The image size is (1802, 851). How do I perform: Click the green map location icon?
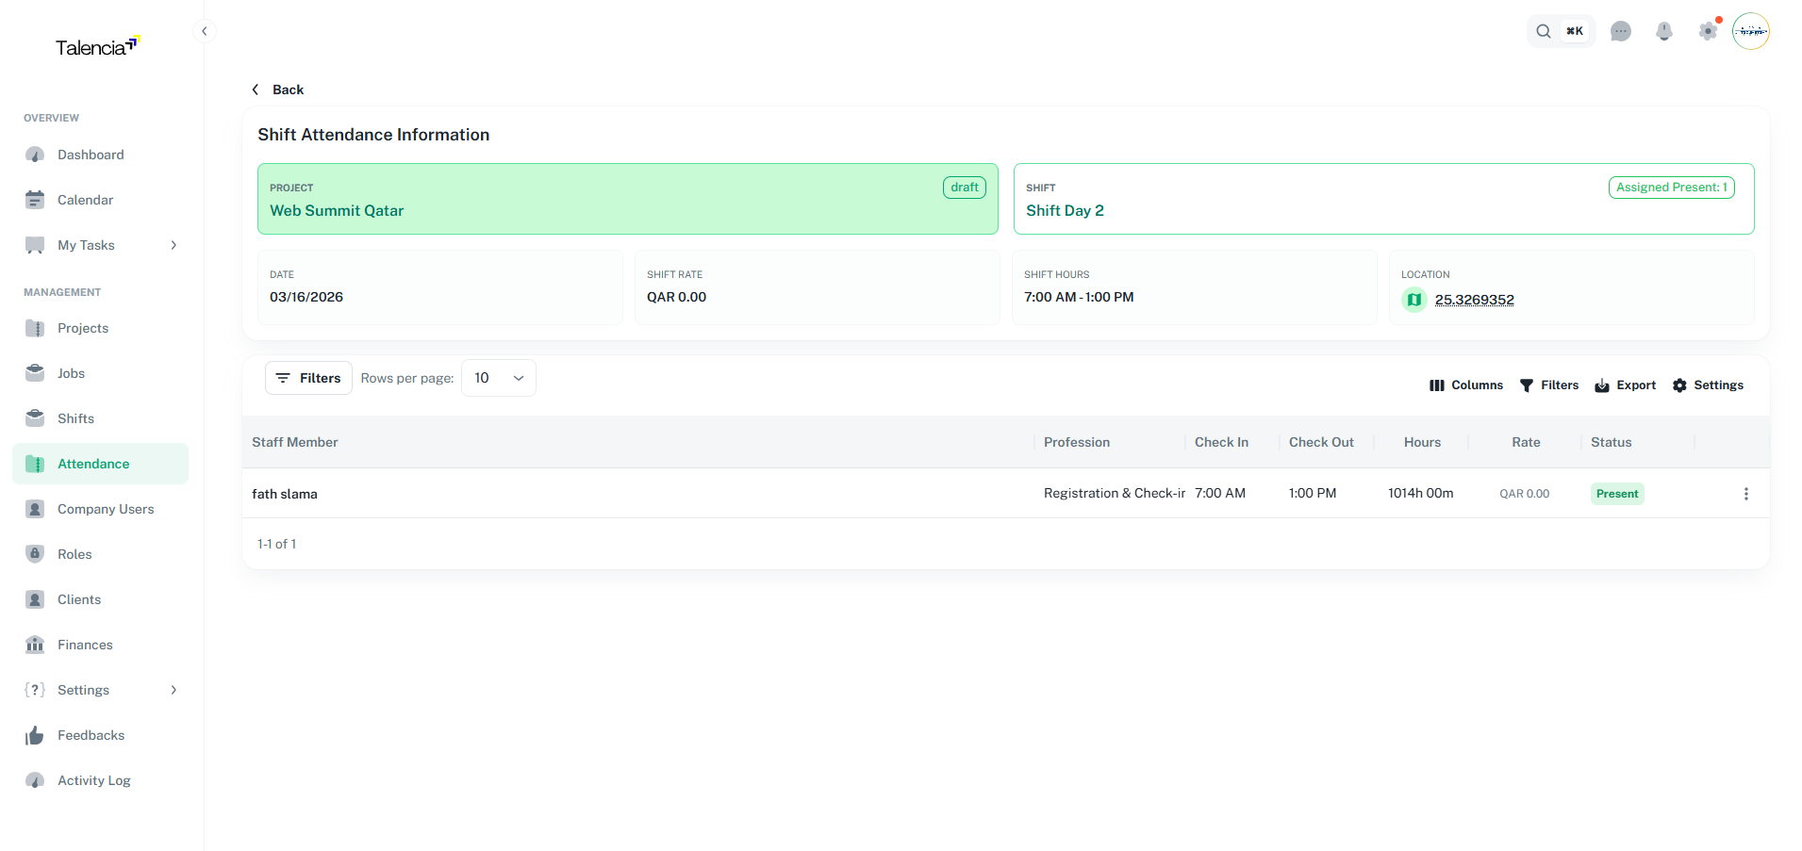tap(1413, 299)
